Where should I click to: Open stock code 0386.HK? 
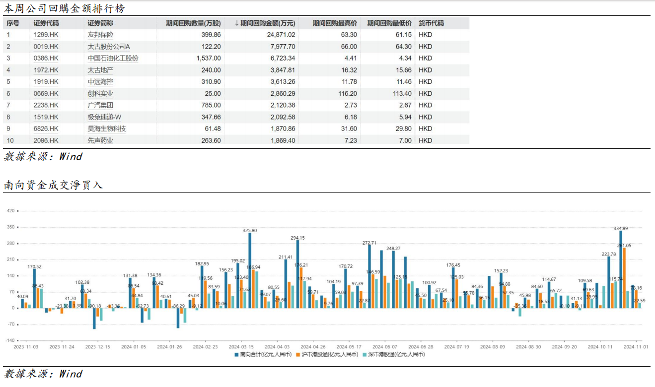coord(46,58)
